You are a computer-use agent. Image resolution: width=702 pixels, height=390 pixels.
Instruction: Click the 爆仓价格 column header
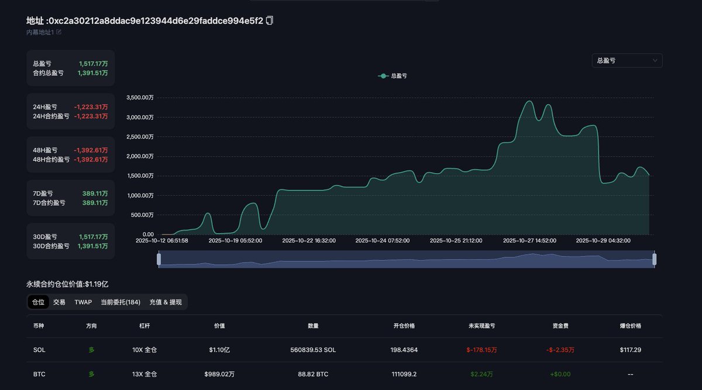[x=630, y=326]
